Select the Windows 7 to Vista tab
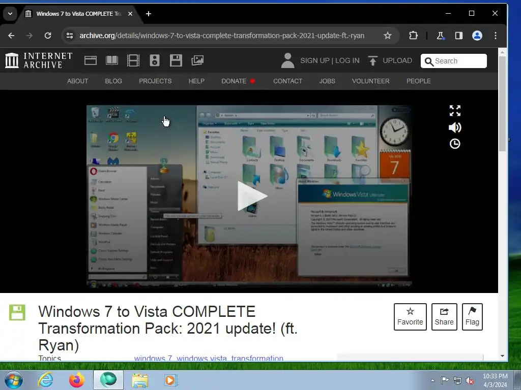 79,14
